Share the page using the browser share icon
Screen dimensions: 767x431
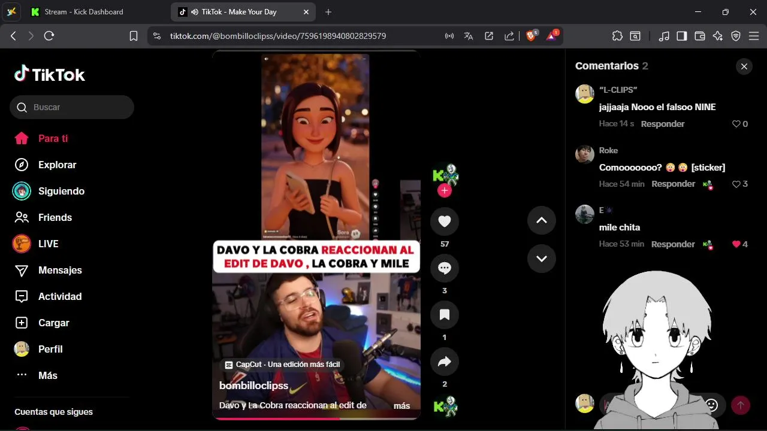[509, 36]
